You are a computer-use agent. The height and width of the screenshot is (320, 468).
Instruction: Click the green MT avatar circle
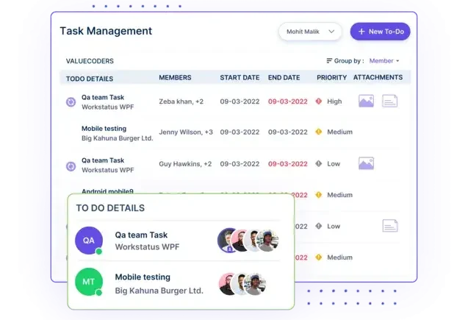[x=88, y=282]
